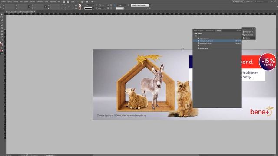Switch to the first tab of floating panel
Image resolution: width=278 pixels, height=156 pixels.
coord(199,31)
